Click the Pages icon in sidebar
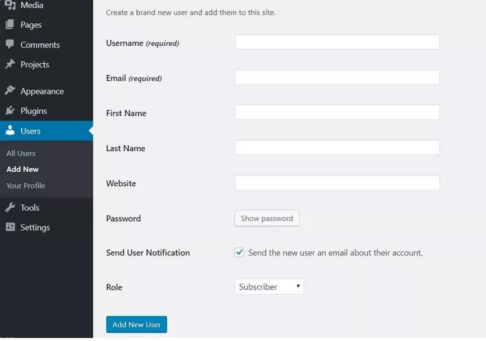 pos(10,25)
